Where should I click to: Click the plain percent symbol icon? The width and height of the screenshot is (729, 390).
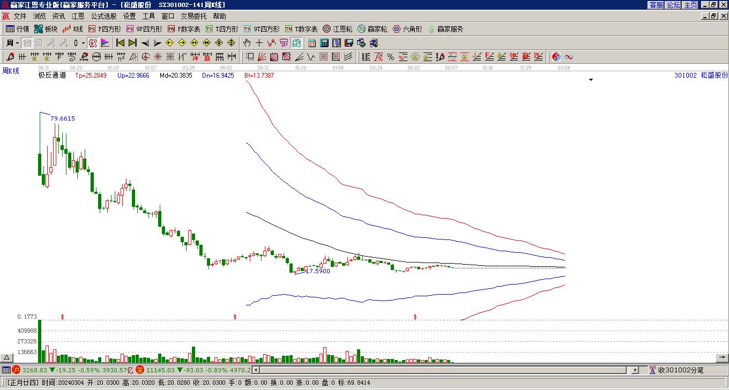(x=391, y=57)
